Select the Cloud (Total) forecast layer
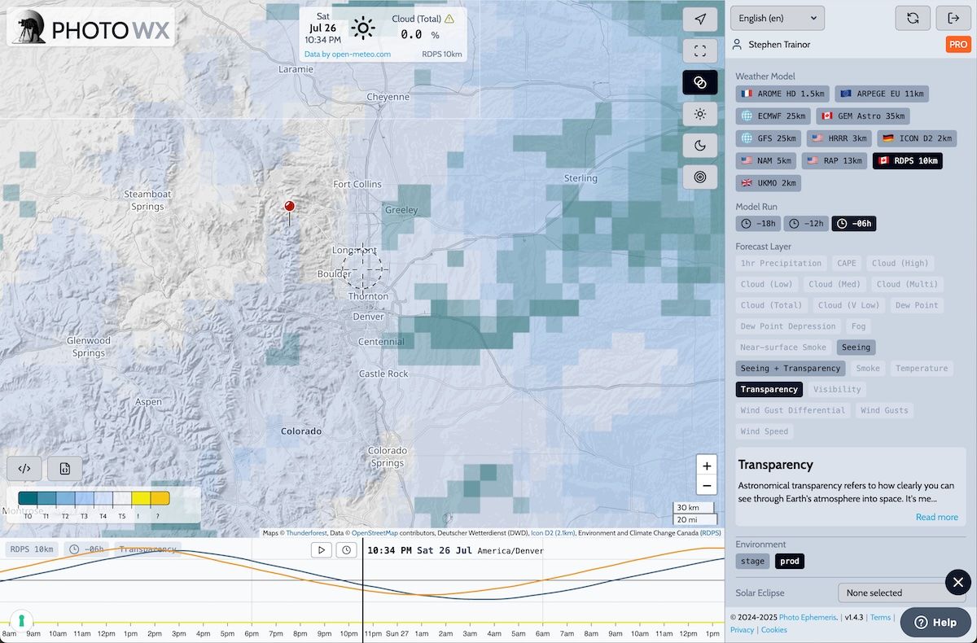This screenshot has width=977, height=643. pyautogui.click(x=771, y=305)
